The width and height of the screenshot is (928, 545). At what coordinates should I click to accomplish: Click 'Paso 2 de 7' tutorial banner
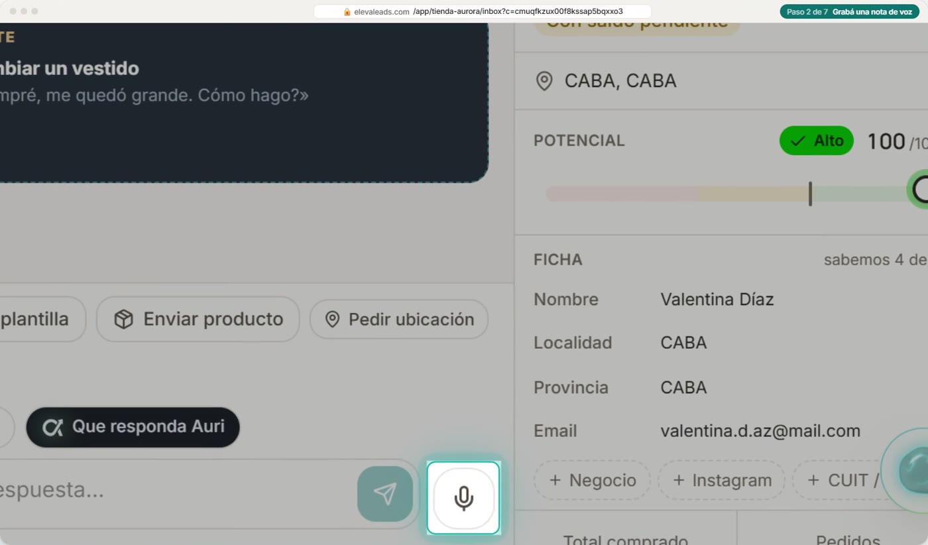coord(850,12)
